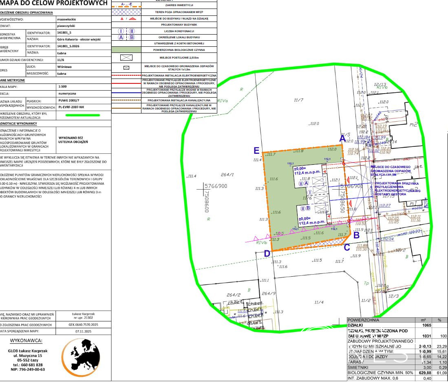Click the green update-area line sample in left table
This screenshot has width=448, height=382.
click(83, 115)
